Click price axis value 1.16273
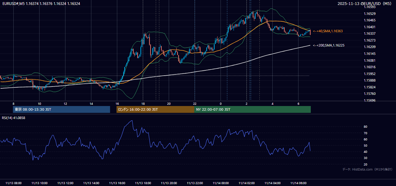 tap(370, 41)
